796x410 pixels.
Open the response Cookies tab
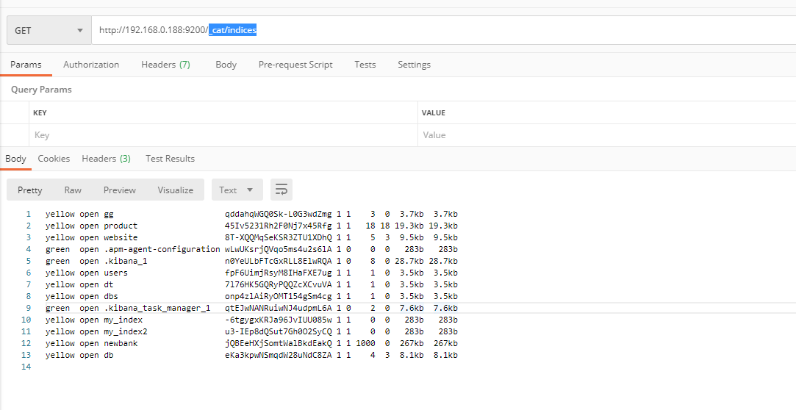[x=54, y=158]
